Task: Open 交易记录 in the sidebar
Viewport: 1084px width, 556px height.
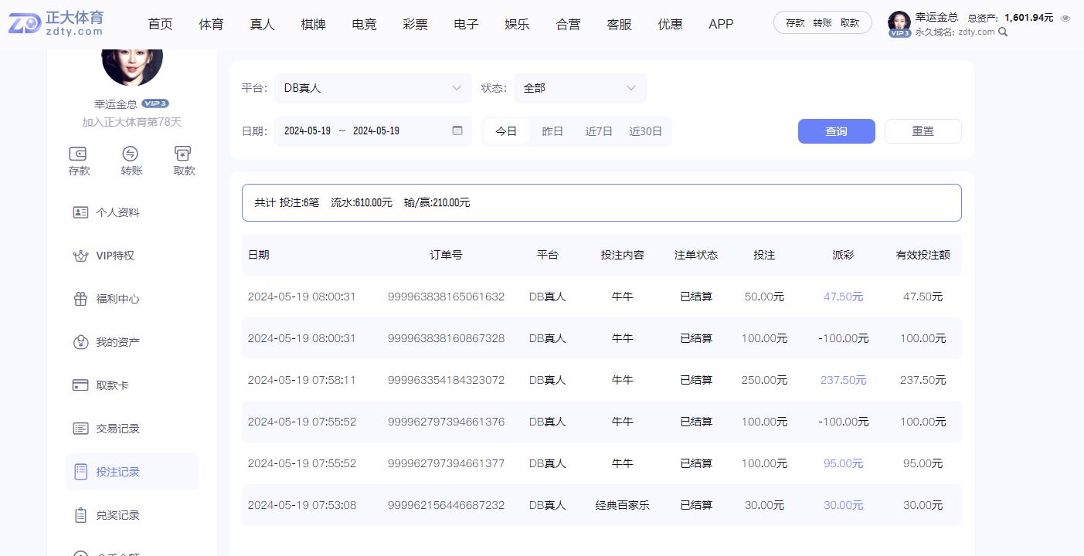Action: 117,429
